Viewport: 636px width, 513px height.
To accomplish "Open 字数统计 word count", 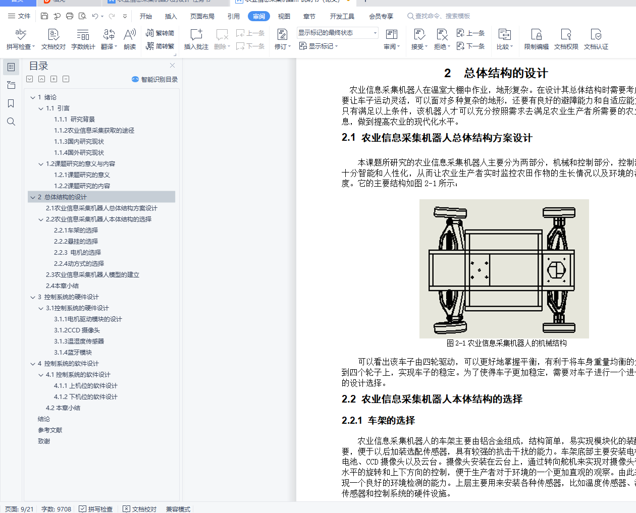I will pos(83,39).
